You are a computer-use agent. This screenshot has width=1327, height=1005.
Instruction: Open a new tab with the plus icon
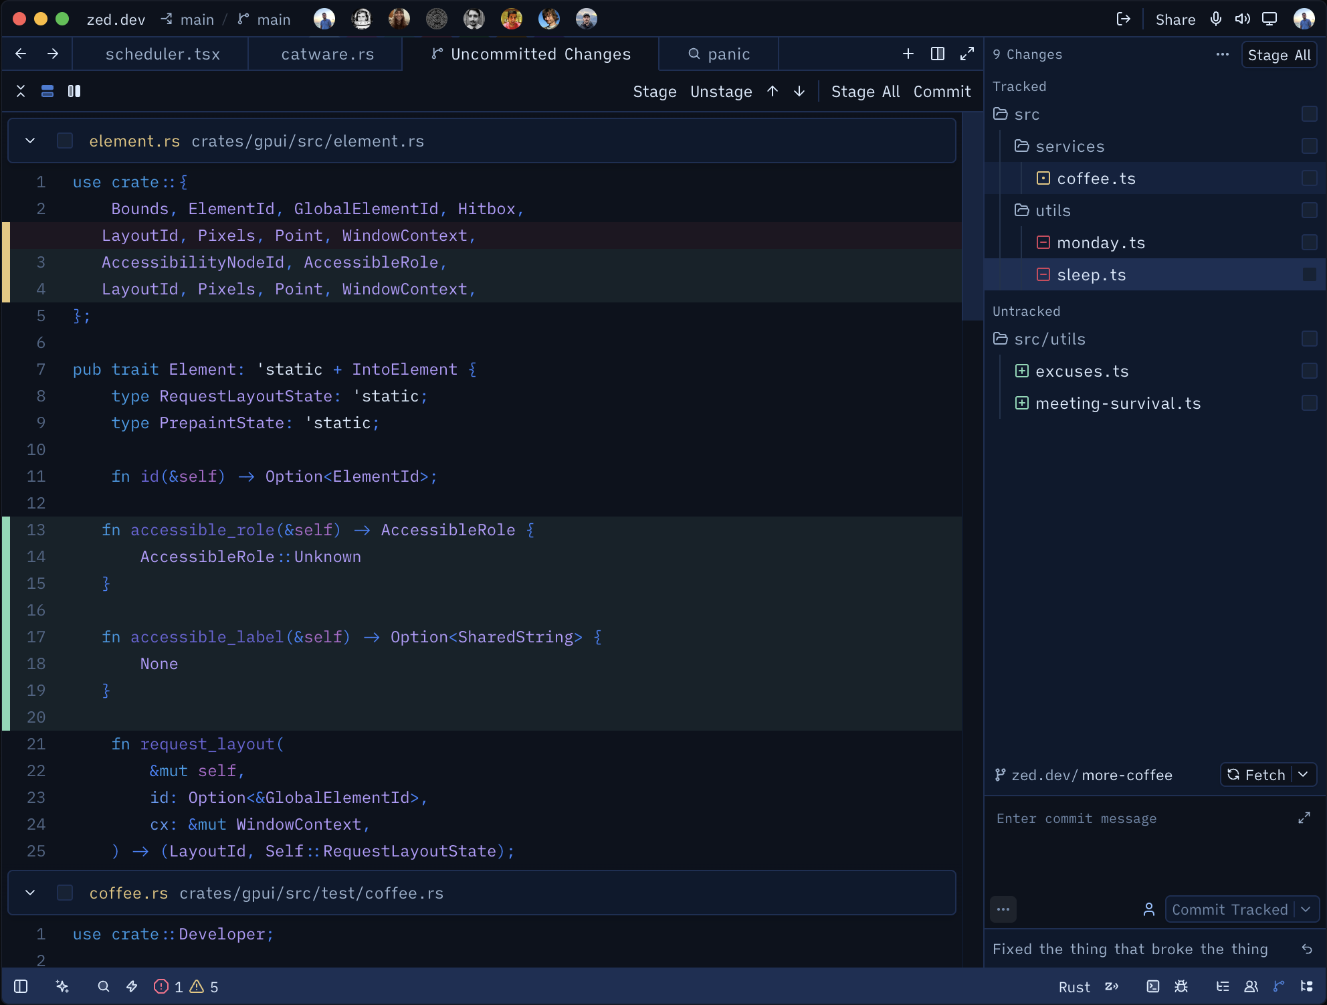pyautogui.click(x=908, y=54)
